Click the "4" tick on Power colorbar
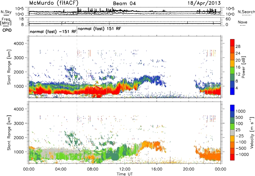The height and width of the screenshot is (176, 255). pos(237,88)
